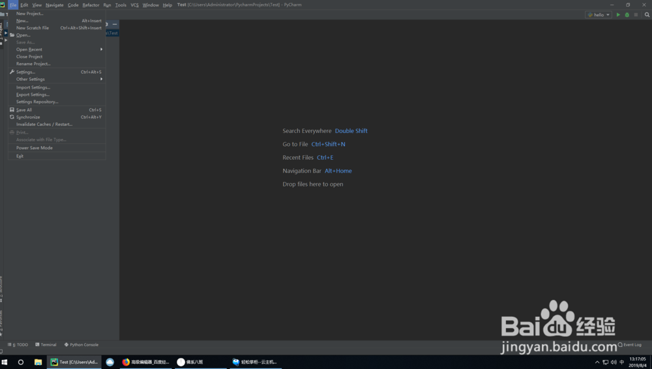Expand the Open Recent submenu arrow
Screen dimensions: 652x369
tap(101, 49)
